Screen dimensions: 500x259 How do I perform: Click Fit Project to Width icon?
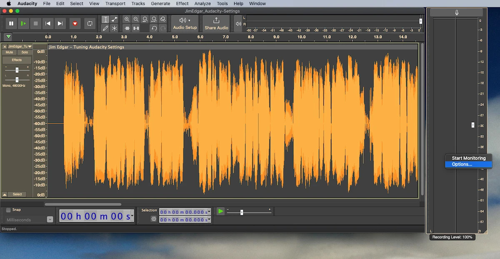[x=153, y=19]
